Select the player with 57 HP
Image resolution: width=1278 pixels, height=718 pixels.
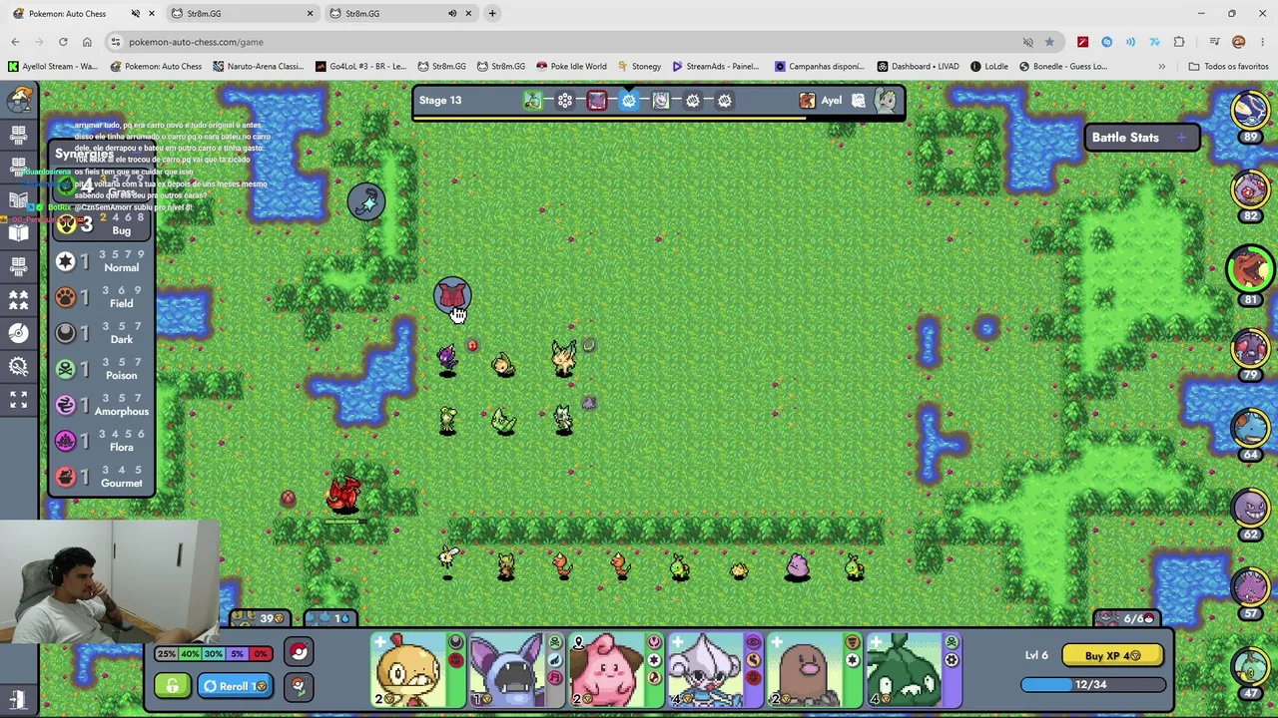point(1250,588)
